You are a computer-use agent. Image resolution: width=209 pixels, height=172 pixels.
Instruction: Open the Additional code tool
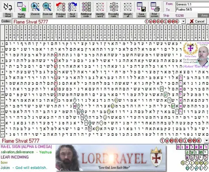tap(86, 7)
